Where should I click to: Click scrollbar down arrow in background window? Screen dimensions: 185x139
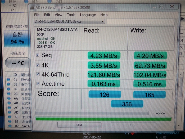click(x=179, y=126)
